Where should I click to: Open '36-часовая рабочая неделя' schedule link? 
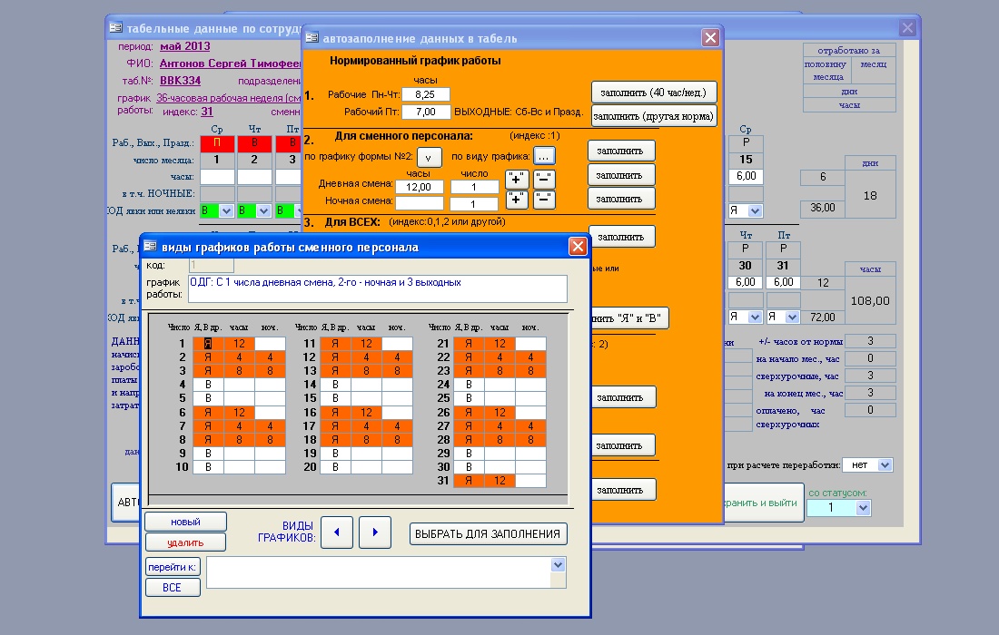(229, 98)
